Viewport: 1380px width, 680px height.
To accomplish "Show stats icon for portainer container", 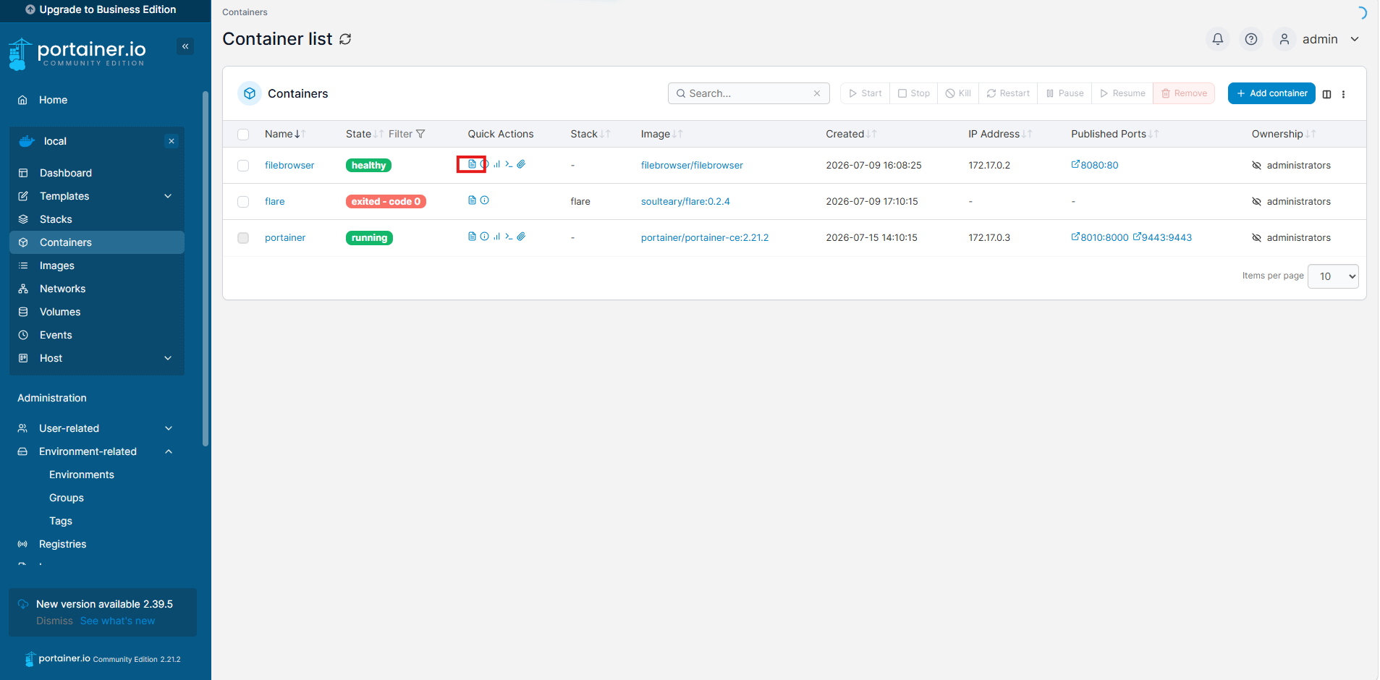I will pos(496,237).
